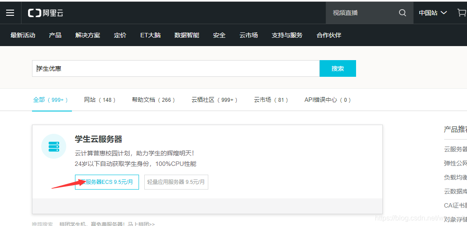Open the hamburger menu icon
The width and height of the screenshot is (467, 226).
10,13
